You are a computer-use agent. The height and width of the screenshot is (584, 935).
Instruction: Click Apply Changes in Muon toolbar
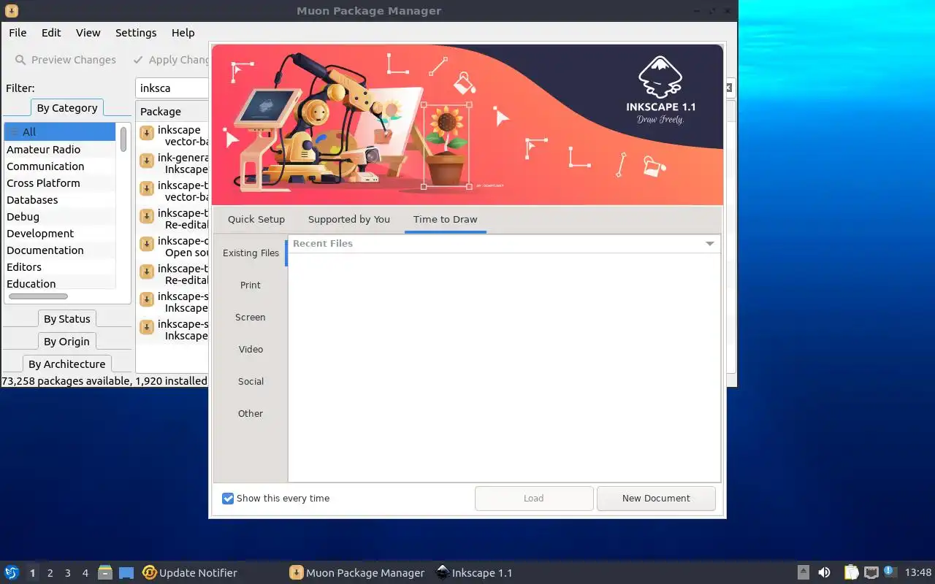tap(172, 60)
